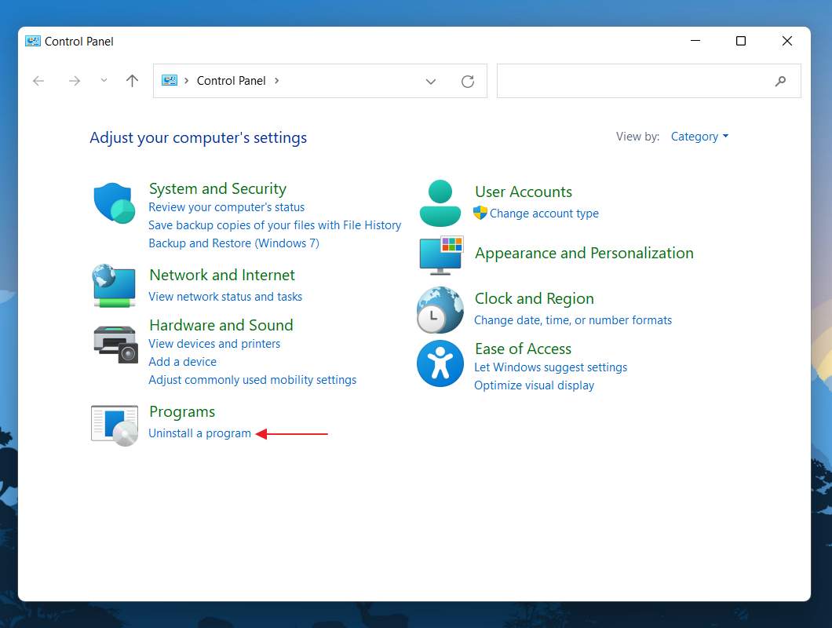Open the Programs heading
Image resolution: width=832 pixels, height=628 pixels.
[182, 412]
